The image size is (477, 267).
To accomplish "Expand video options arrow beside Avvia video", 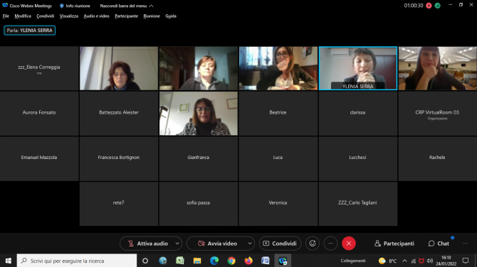I will tap(250, 244).
